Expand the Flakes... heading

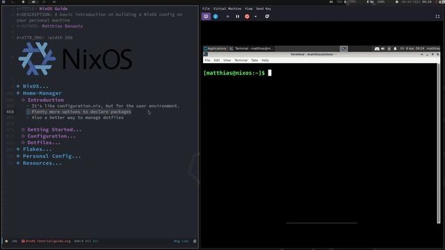[x=37, y=149]
